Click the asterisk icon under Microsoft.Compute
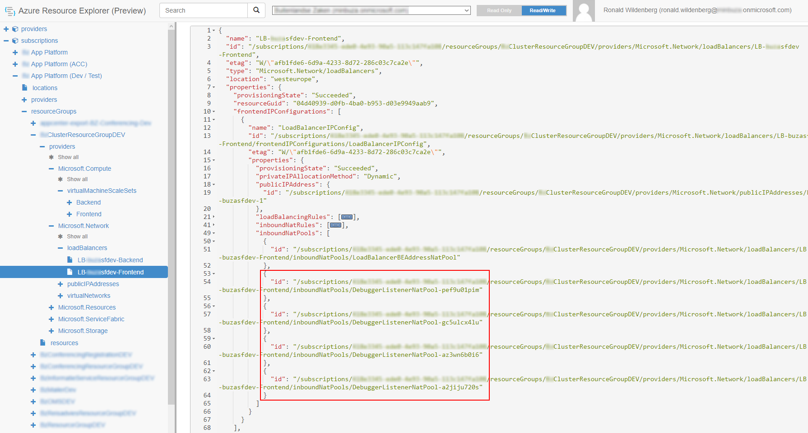 60,179
